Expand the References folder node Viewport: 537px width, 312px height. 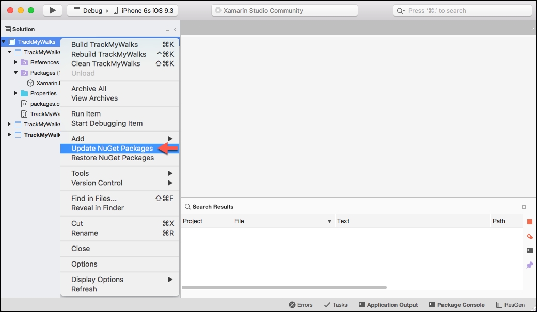tap(16, 62)
